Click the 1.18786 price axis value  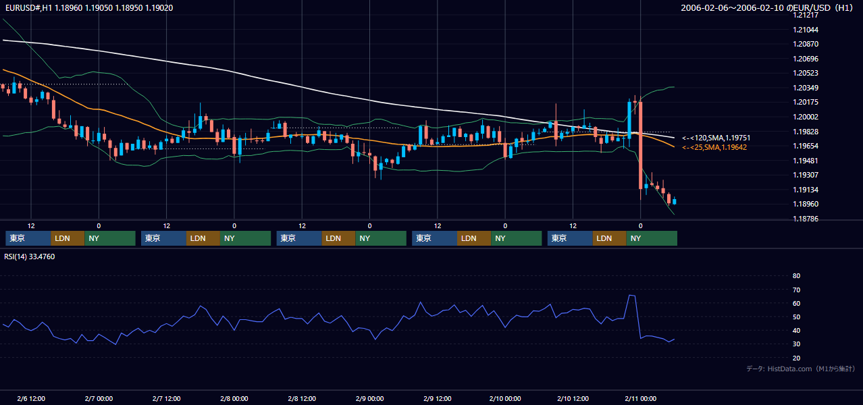pyautogui.click(x=806, y=219)
